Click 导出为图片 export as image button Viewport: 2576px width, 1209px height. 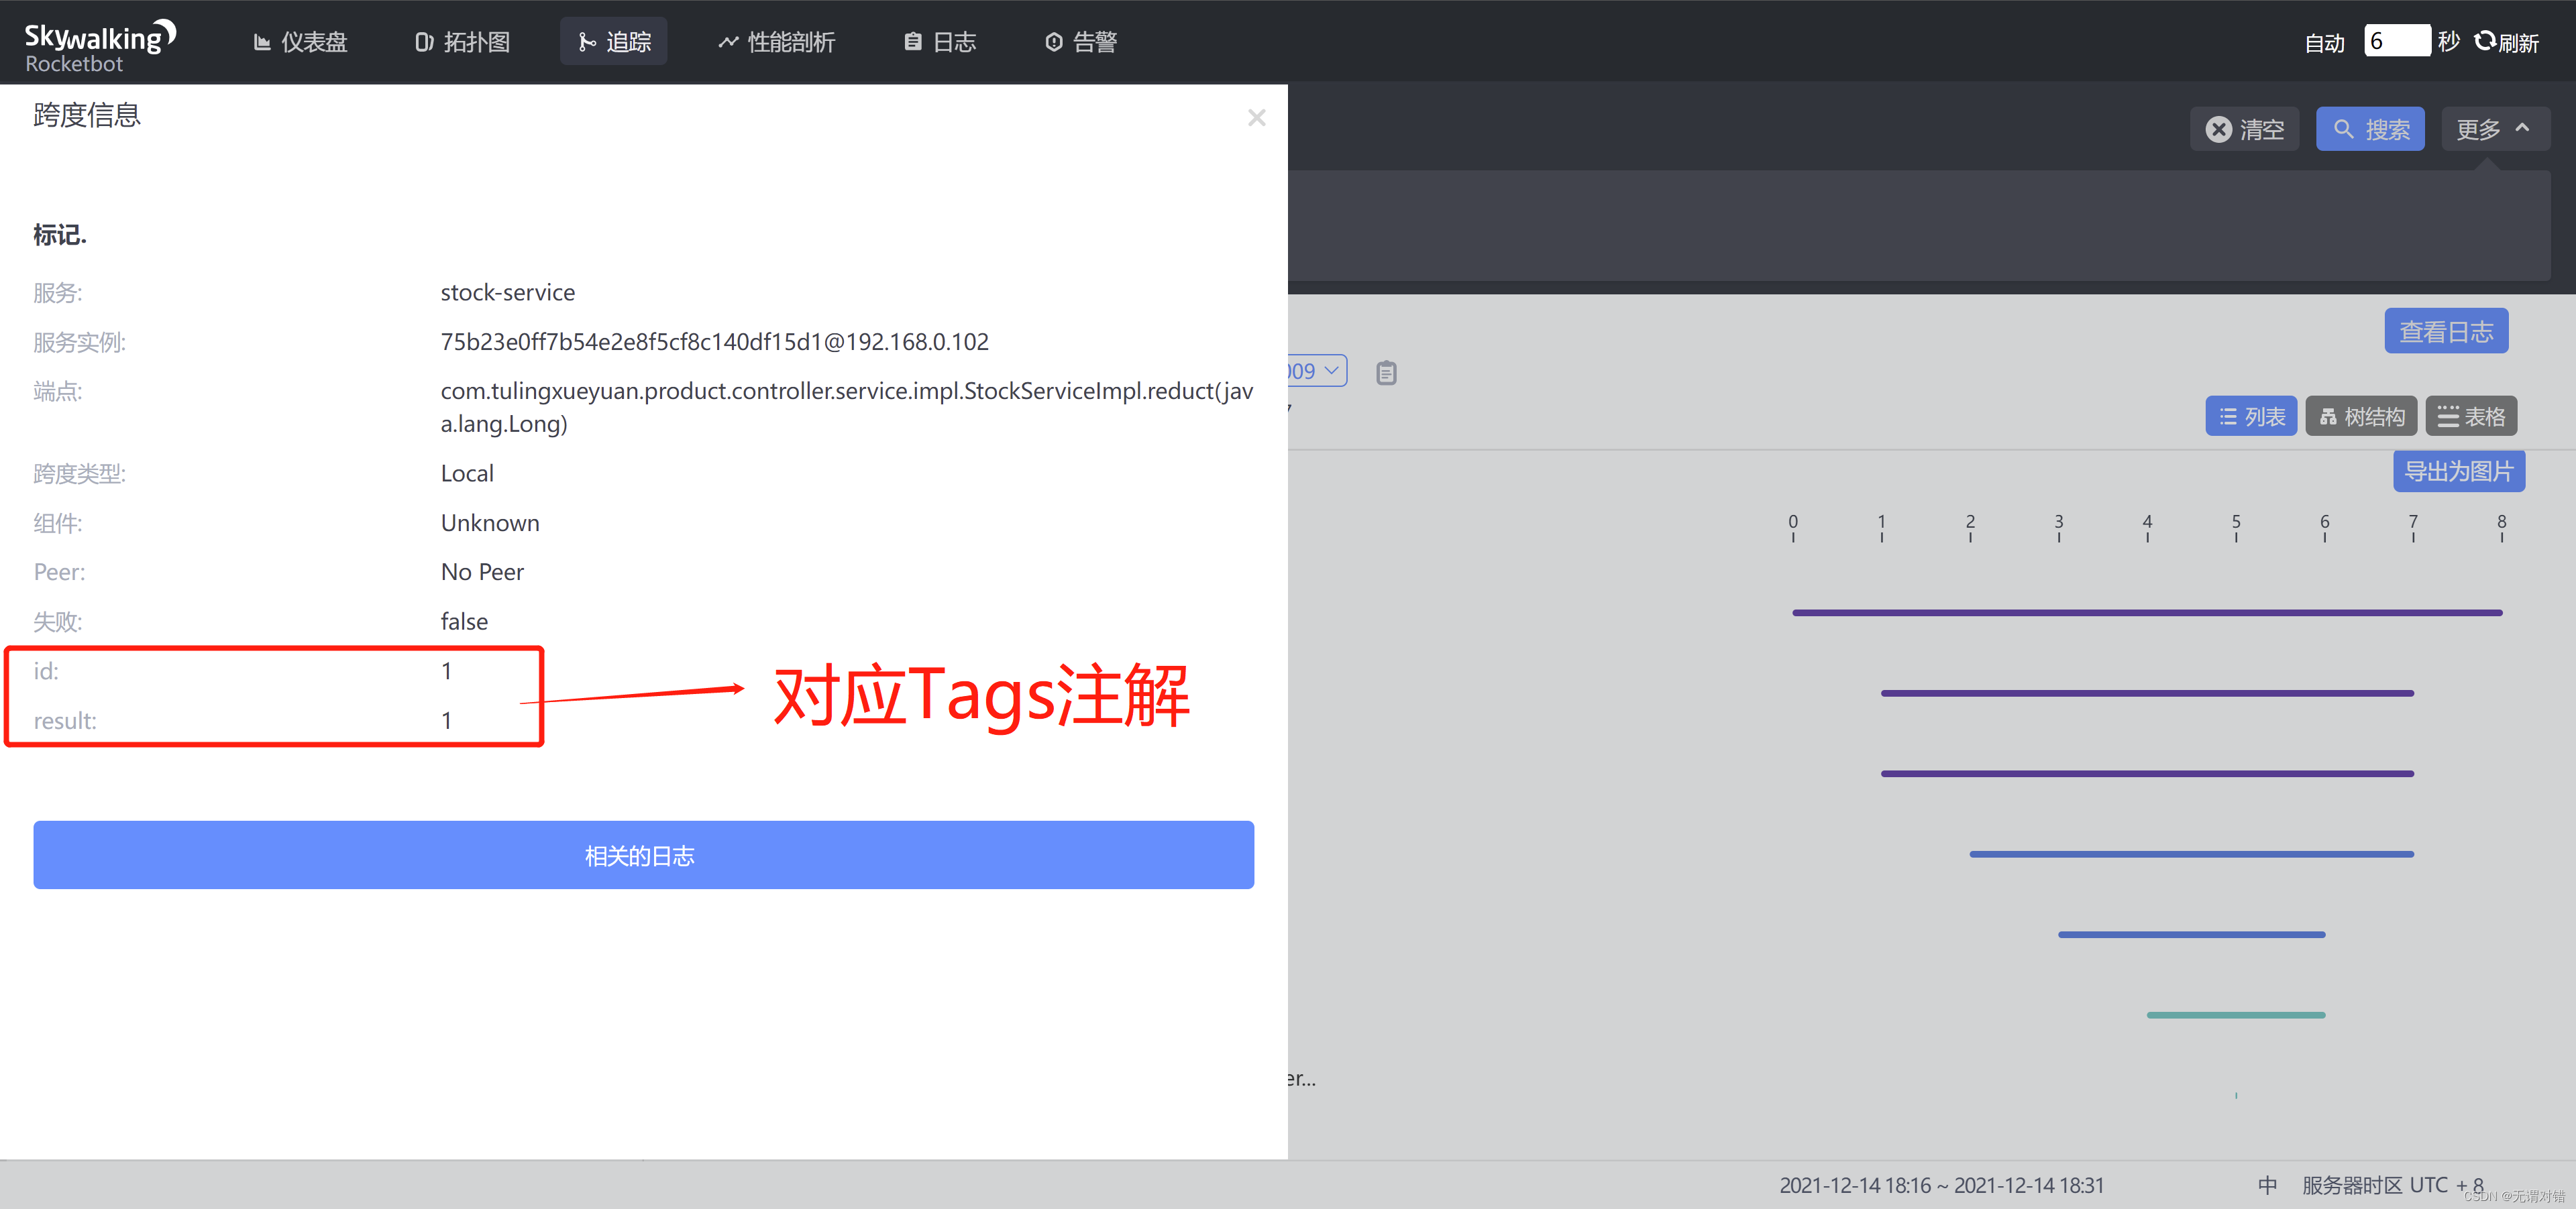click(2458, 471)
